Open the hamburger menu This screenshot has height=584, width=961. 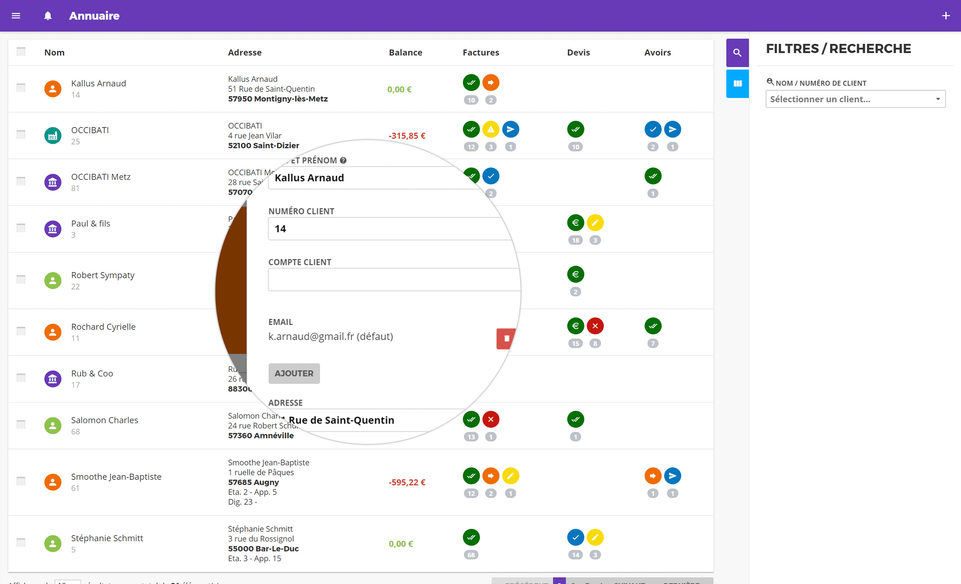tap(16, 15)
